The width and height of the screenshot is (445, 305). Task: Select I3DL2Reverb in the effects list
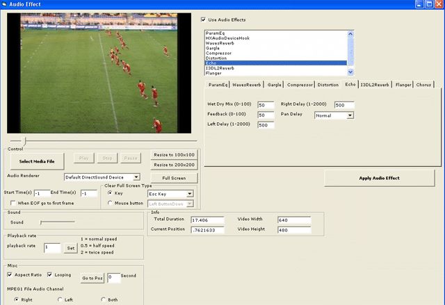click(275, 68)
